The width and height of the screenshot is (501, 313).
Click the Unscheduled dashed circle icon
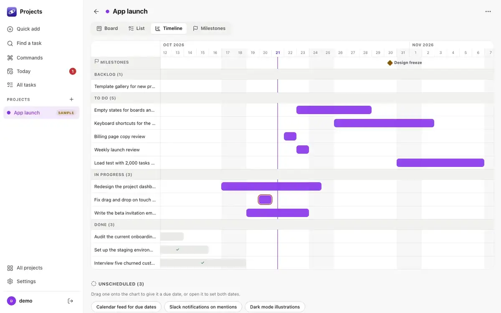click(x=94, y=284)
